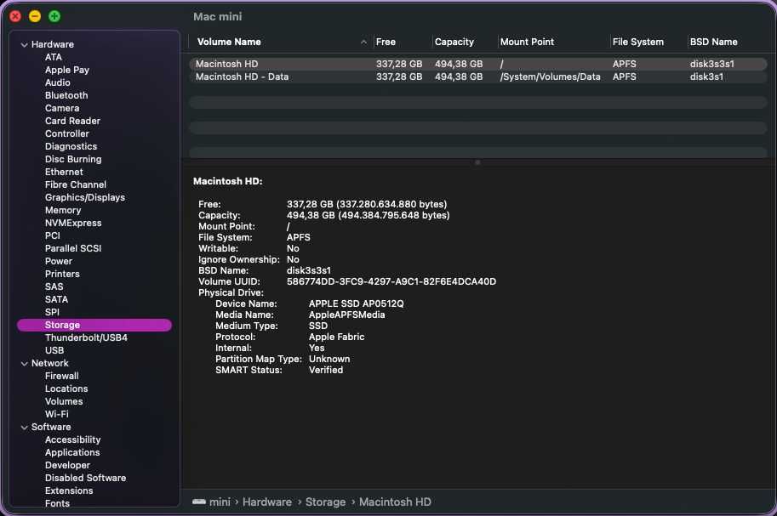Click the pane split divider handle dot
Viewport: 777px width, 516px height.
click(477, 162)
